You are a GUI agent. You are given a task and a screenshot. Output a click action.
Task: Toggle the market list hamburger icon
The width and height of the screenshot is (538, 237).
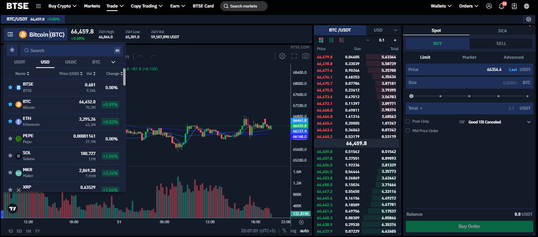click(x=10, y=34)
